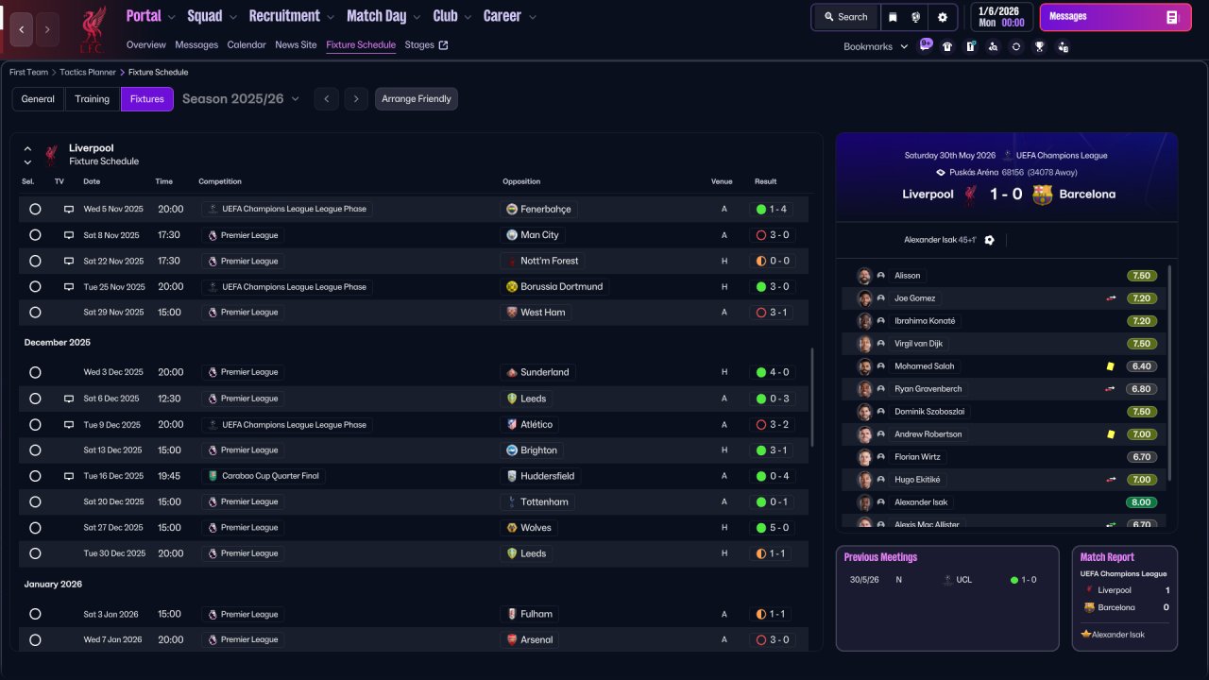Switch to the General tab
The image size is (1209, 680).
(x=38, y=99)
